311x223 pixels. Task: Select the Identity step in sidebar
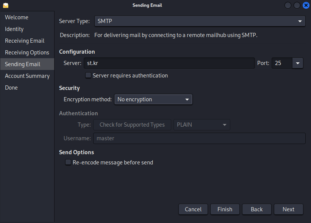tap(14, 29)
